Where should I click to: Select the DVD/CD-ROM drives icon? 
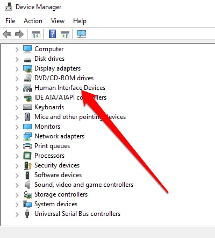click(x=27, y=78)
